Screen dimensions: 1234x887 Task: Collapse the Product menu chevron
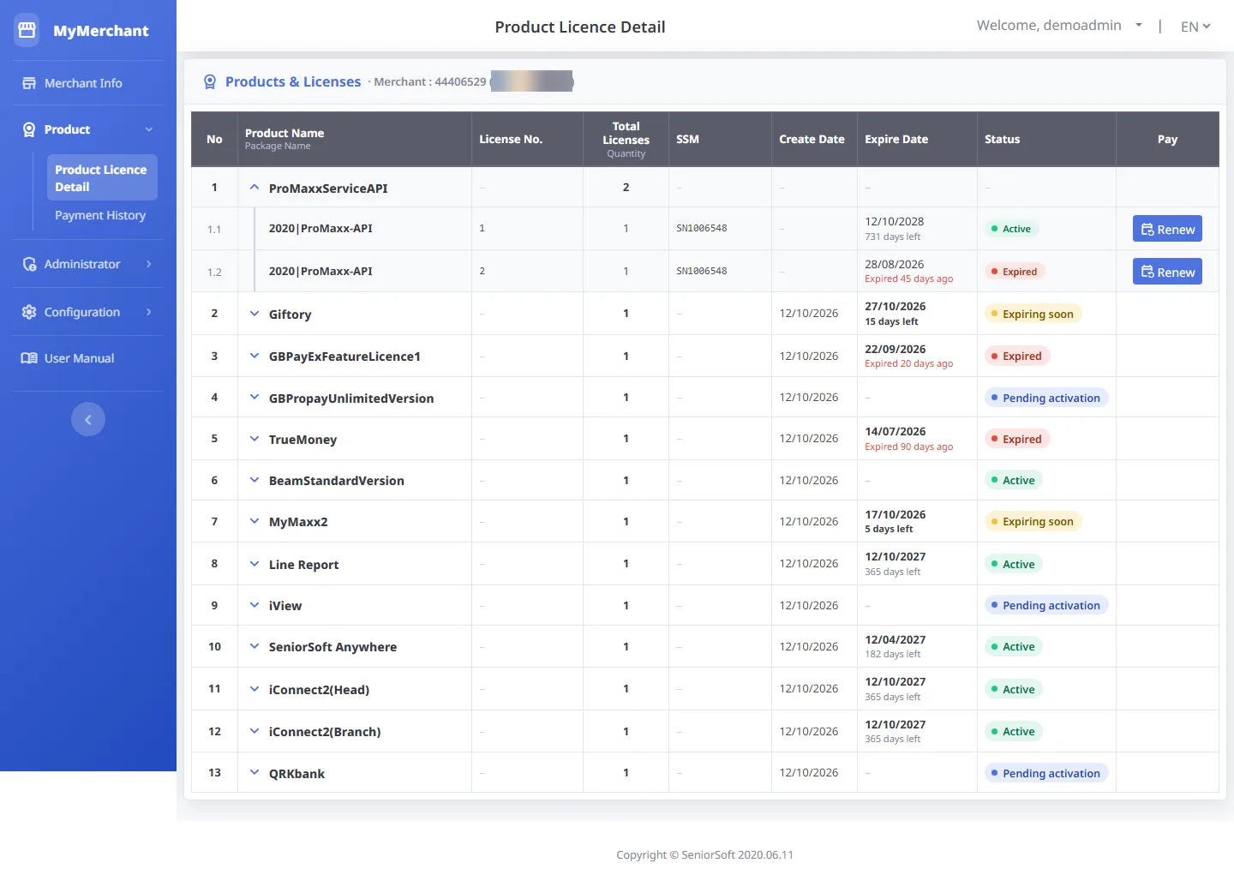click(149, 129)
